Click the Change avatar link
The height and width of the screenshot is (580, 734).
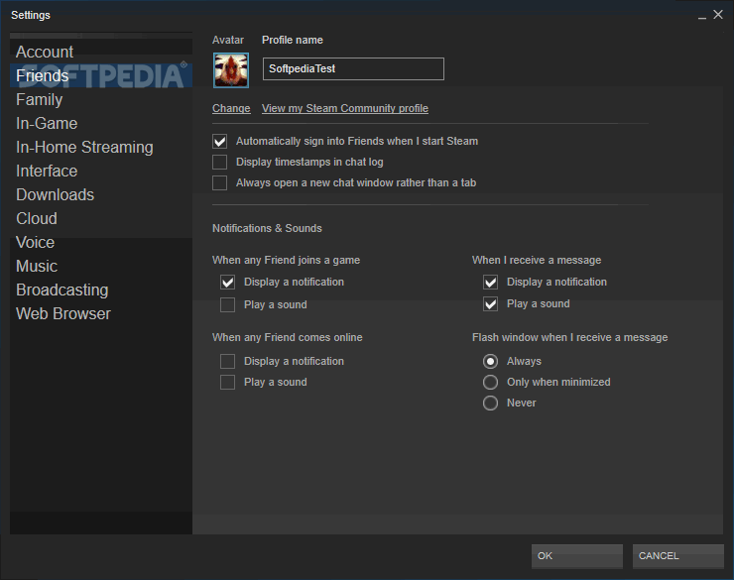tap(231, 108)
